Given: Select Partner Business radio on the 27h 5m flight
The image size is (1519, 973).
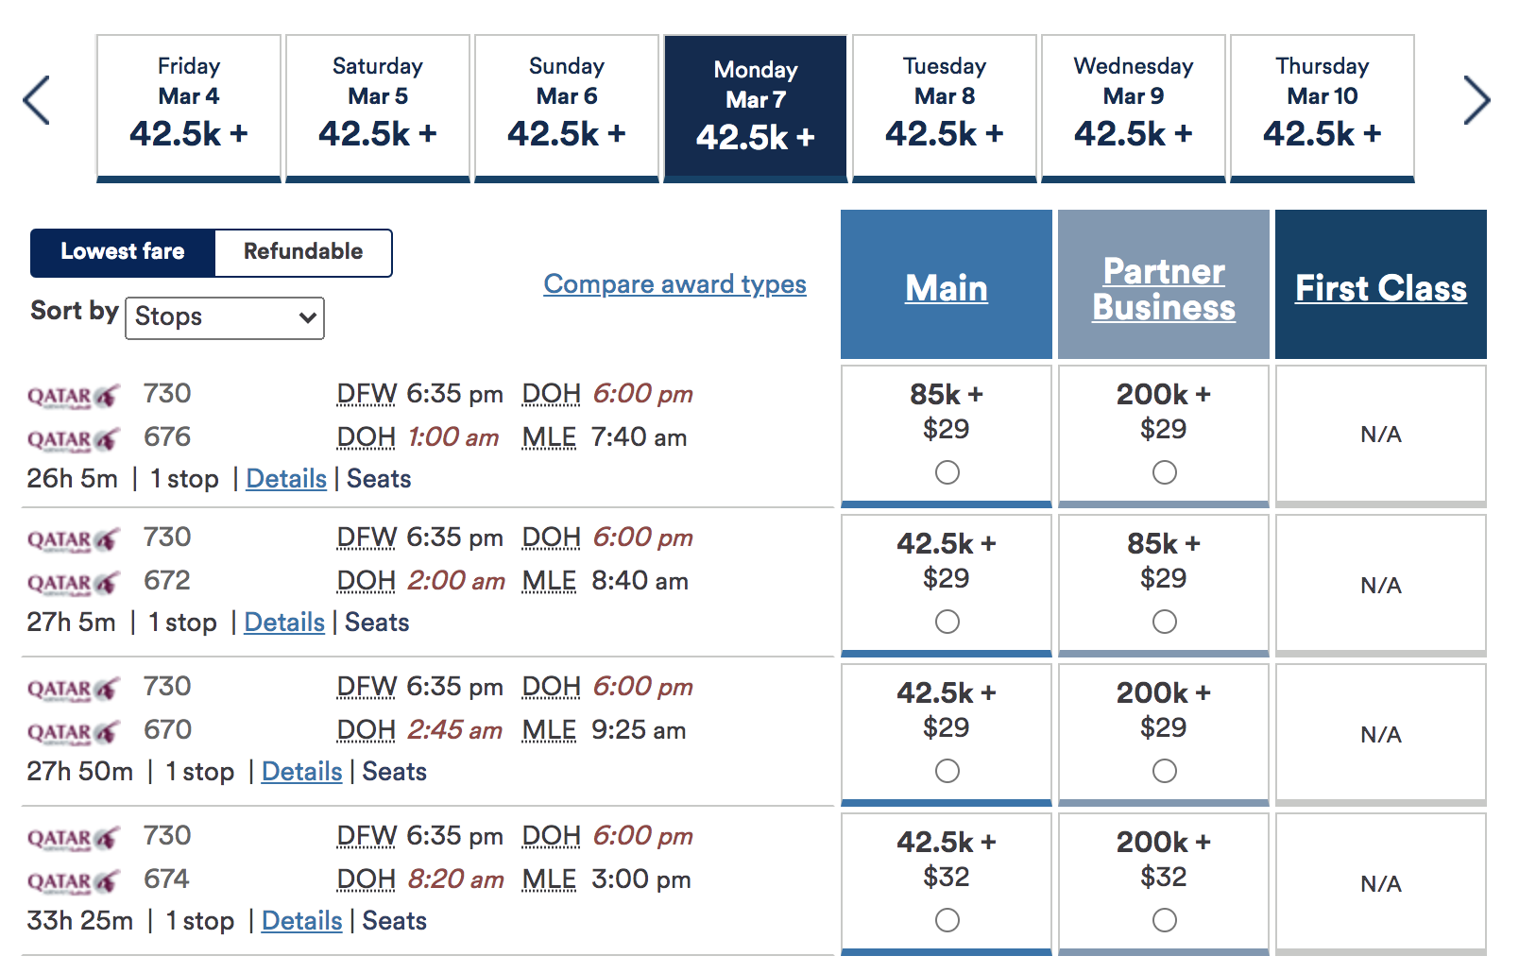Looking at the screenshot, I should point(1164,622).
